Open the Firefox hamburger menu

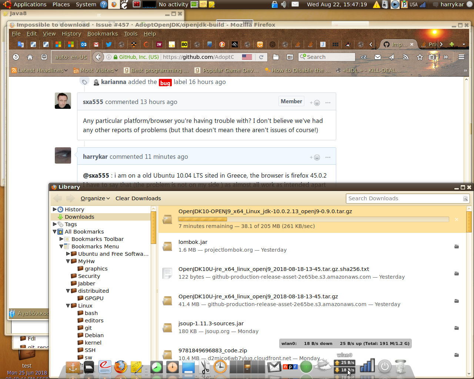pyautogui.click(x=461, y=57)
